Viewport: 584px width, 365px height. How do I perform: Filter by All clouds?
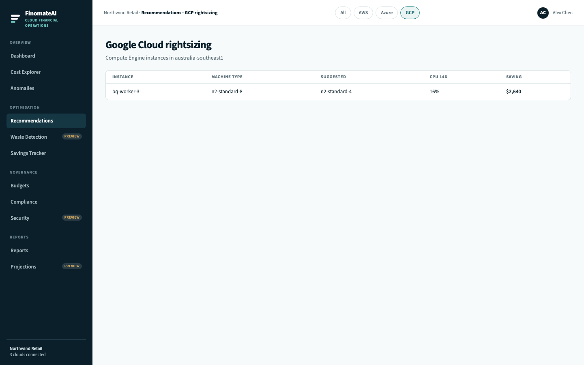tap(343, 13)
